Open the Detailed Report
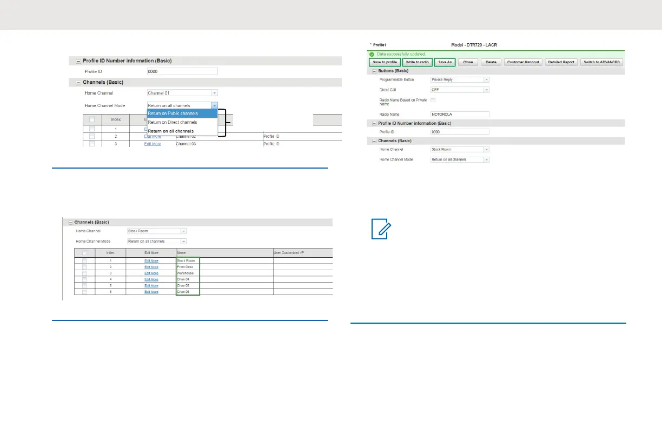 [x=561, y=62]
